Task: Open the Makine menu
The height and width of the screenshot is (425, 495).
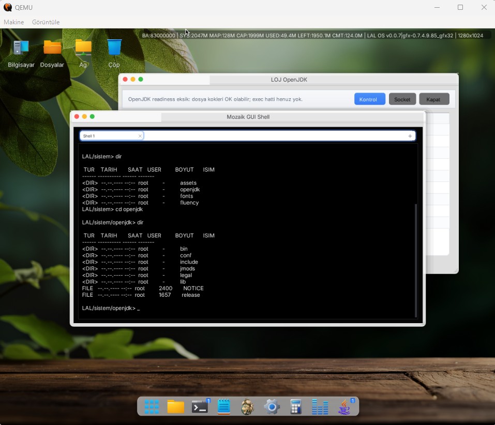Action: coord(14,22)
